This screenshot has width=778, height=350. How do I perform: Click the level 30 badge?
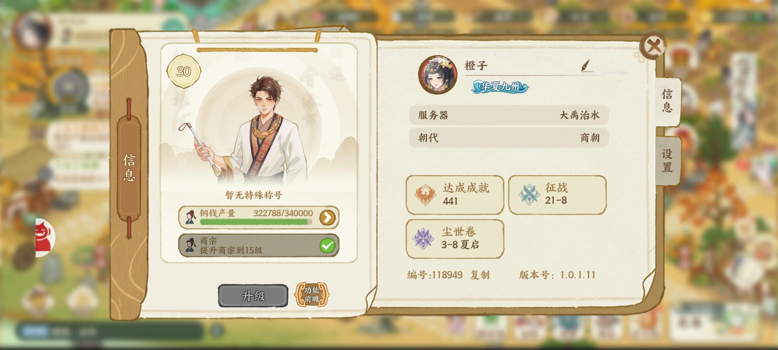(183, 71)
